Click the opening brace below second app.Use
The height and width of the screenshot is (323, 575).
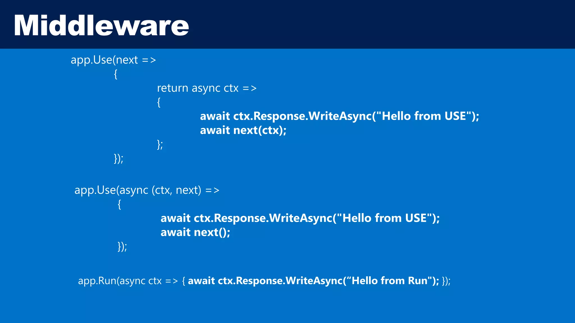[119, 204]
